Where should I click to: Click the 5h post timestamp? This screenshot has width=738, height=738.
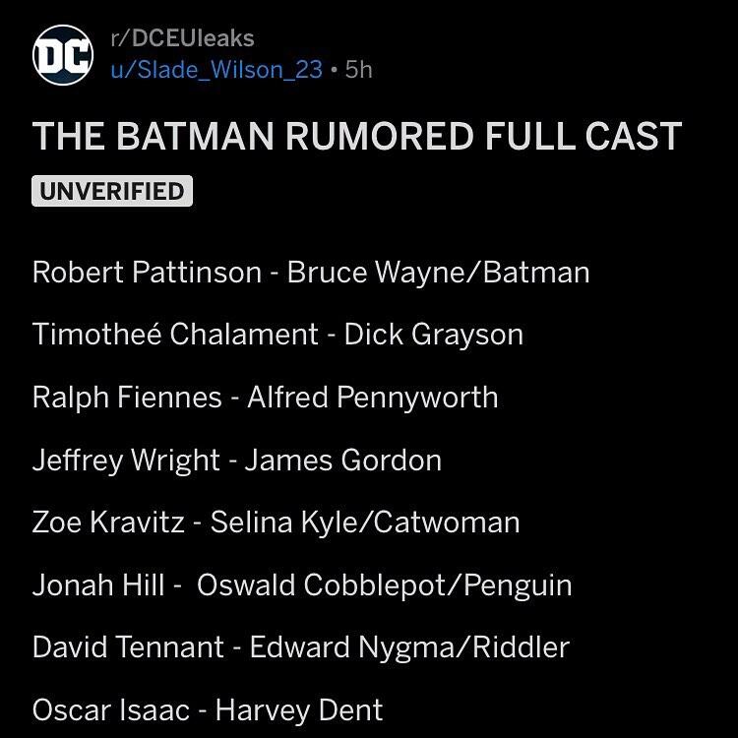point(359,70)
